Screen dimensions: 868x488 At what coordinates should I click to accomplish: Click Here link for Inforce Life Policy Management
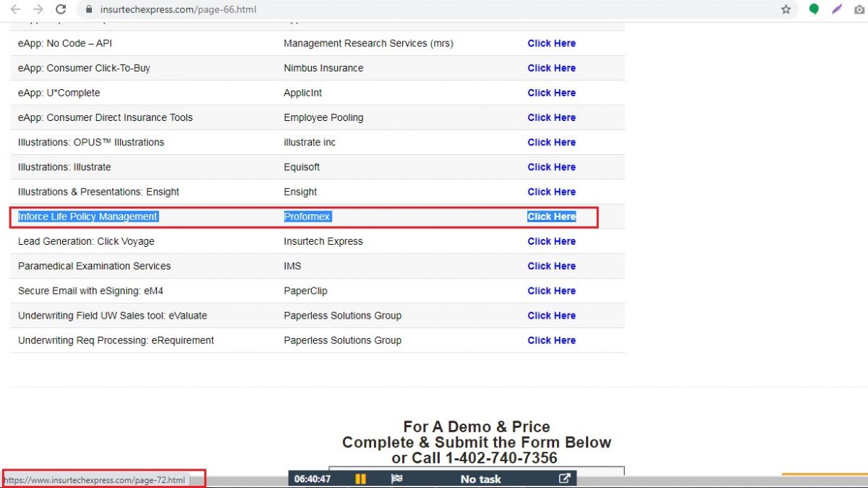(551, 216)
